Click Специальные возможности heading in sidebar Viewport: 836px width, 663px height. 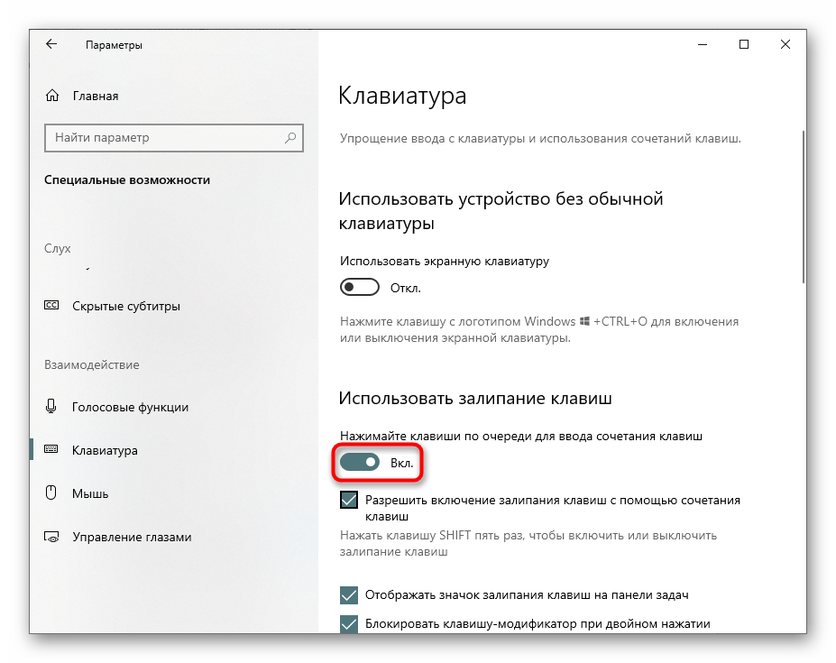tap(127, 180)
